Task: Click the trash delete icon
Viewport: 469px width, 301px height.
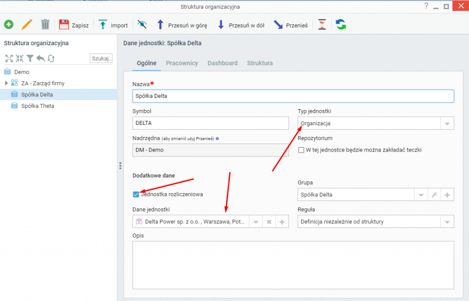Action: pyautogui.click(x=45, y=25)
